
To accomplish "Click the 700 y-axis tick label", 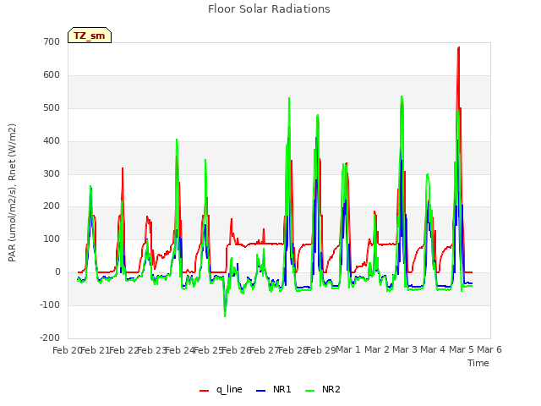I will [x=52, y=42].
